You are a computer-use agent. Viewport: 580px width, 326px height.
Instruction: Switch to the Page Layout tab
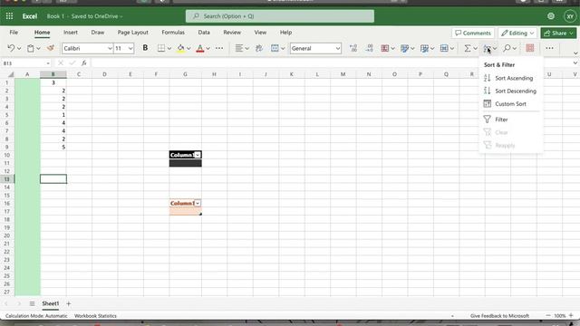[133, 33]
